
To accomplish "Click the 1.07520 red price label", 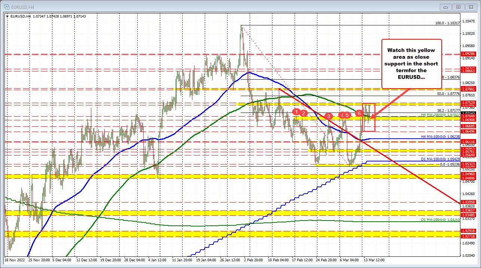I will point(469,103).
